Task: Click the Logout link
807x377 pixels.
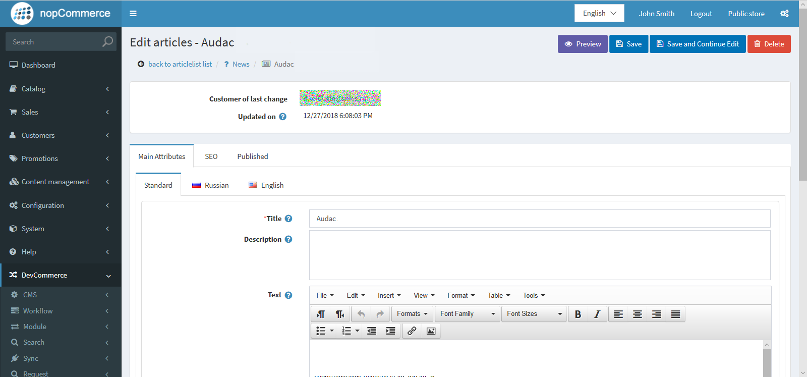Action: [701, 14]
